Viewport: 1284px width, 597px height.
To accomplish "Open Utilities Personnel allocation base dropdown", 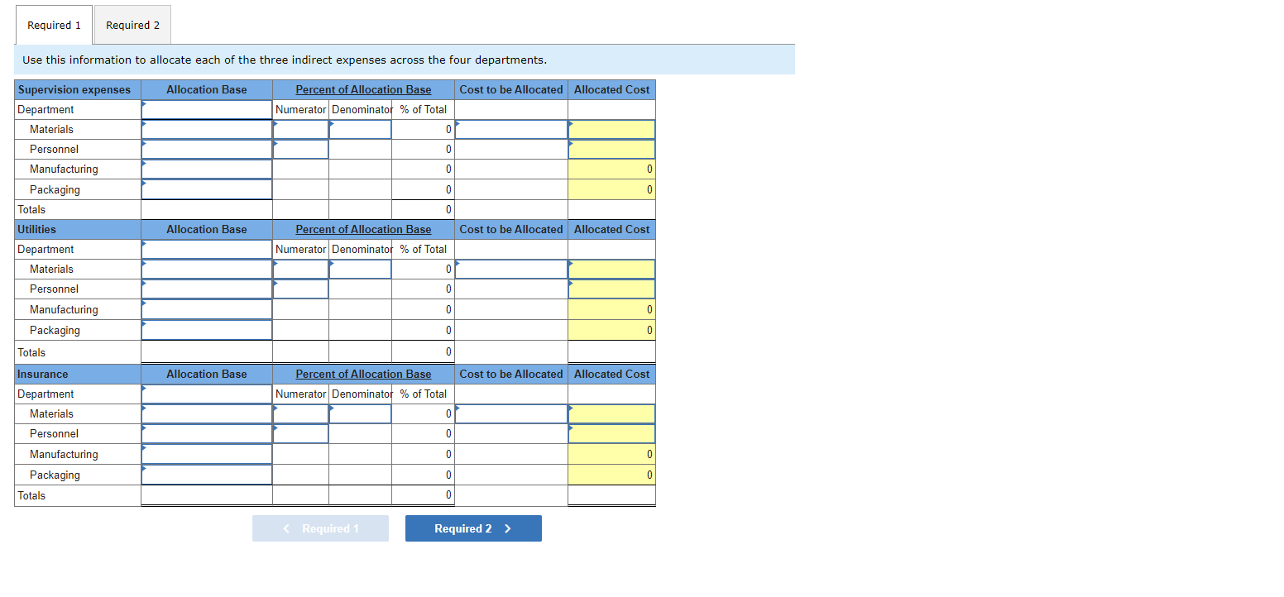I will click(207, 289).
